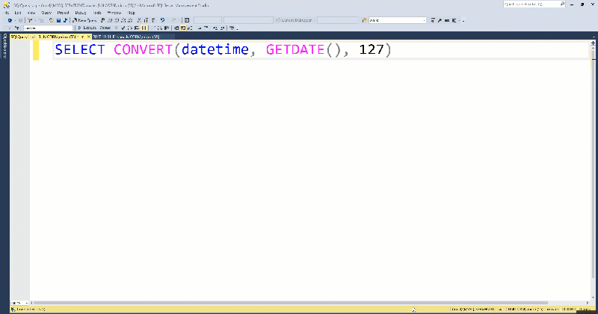The height and width of the screenshot is (314, 598).
Task: Open the Tools menu
Action: [97, 13]
